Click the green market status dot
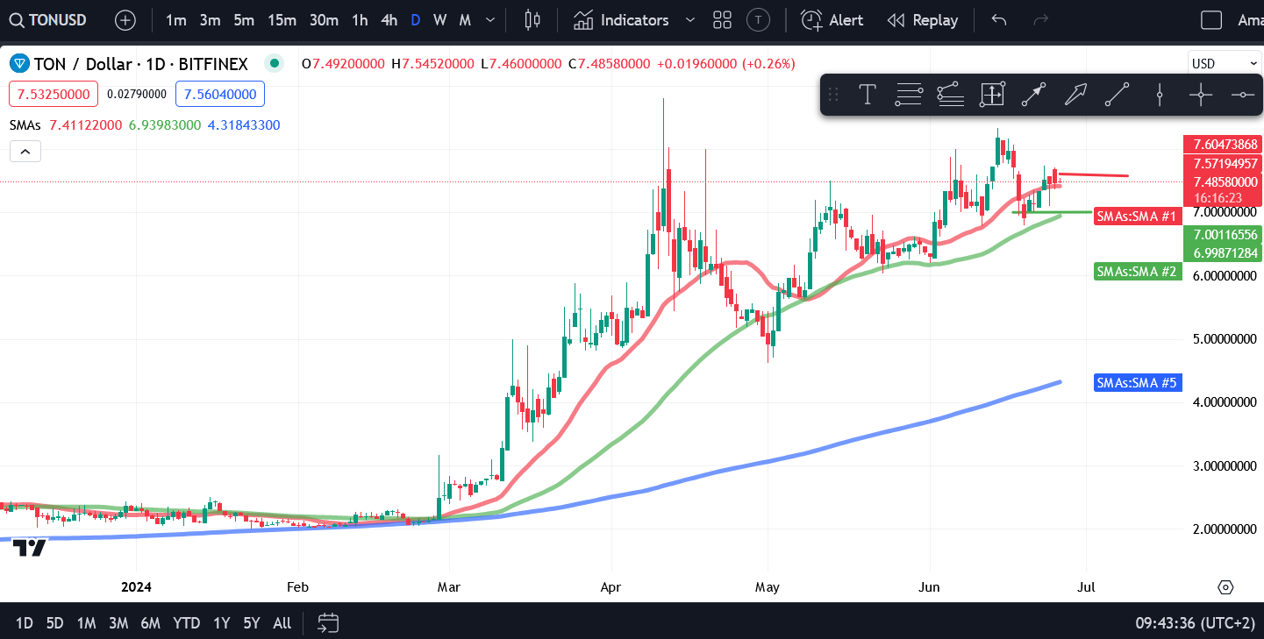This screenshot has width=1264, height=639. 275,63
